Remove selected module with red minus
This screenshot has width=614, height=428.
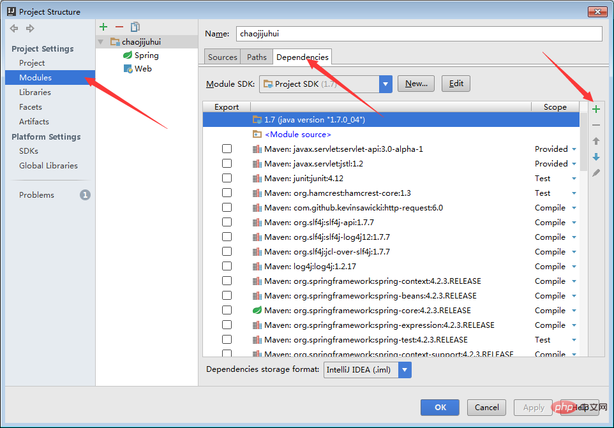[119, 27]
